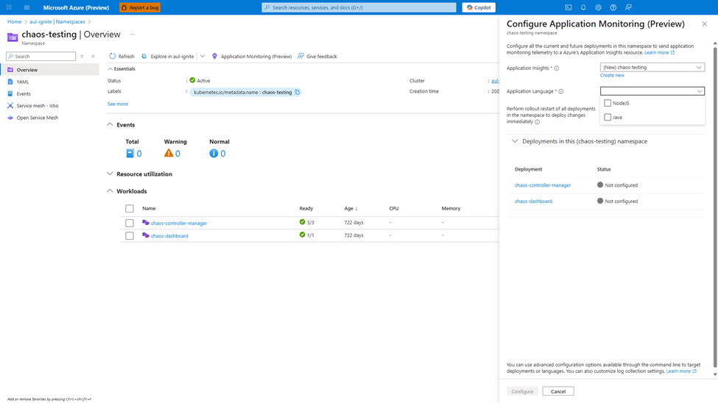Open the Application Insights dropdown
The height and width of the screenshot is (403, 718).
[x=652, y=67]
